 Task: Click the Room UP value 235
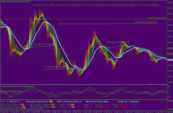pyautogui.click(x=72, y=105)
